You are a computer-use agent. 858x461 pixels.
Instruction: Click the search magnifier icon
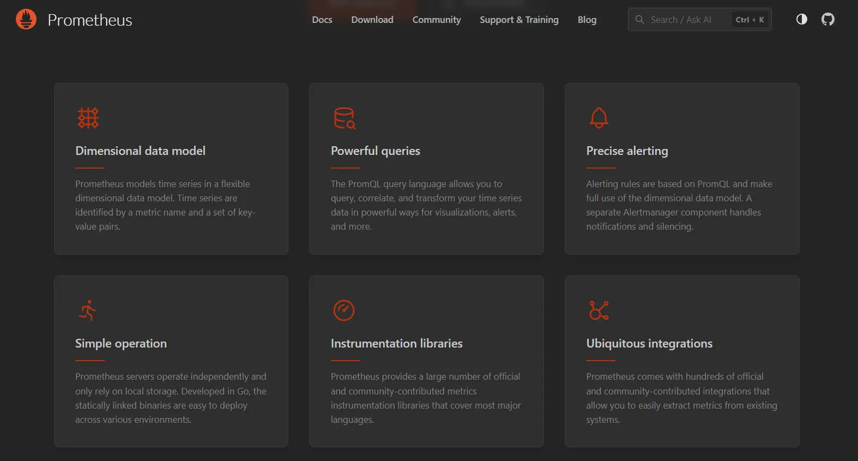[640, 20]
